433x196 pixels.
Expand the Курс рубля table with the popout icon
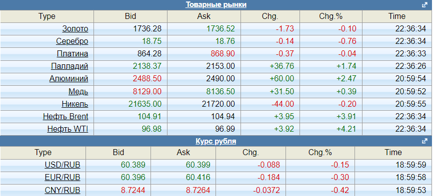[x=424, y=141]
